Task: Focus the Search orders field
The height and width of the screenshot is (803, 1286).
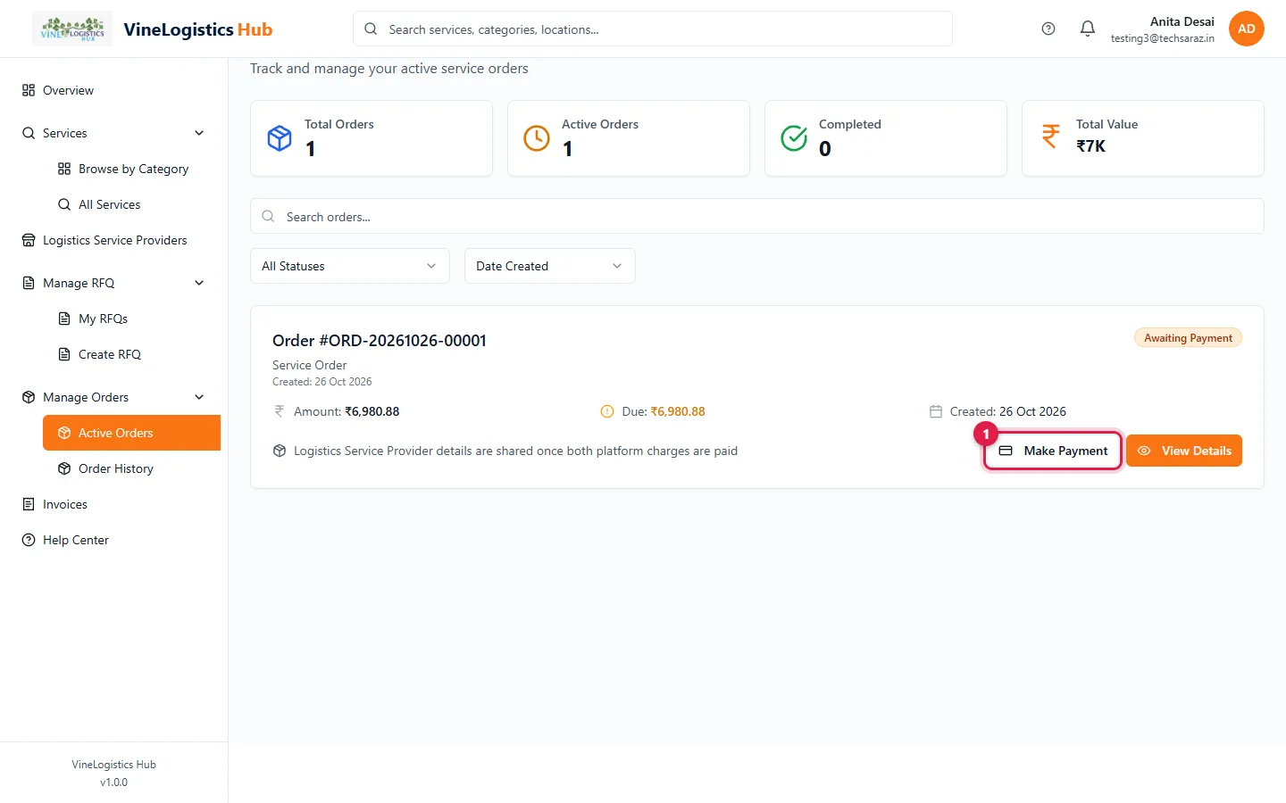Action: pyautogui.click(x=757, y=216)
